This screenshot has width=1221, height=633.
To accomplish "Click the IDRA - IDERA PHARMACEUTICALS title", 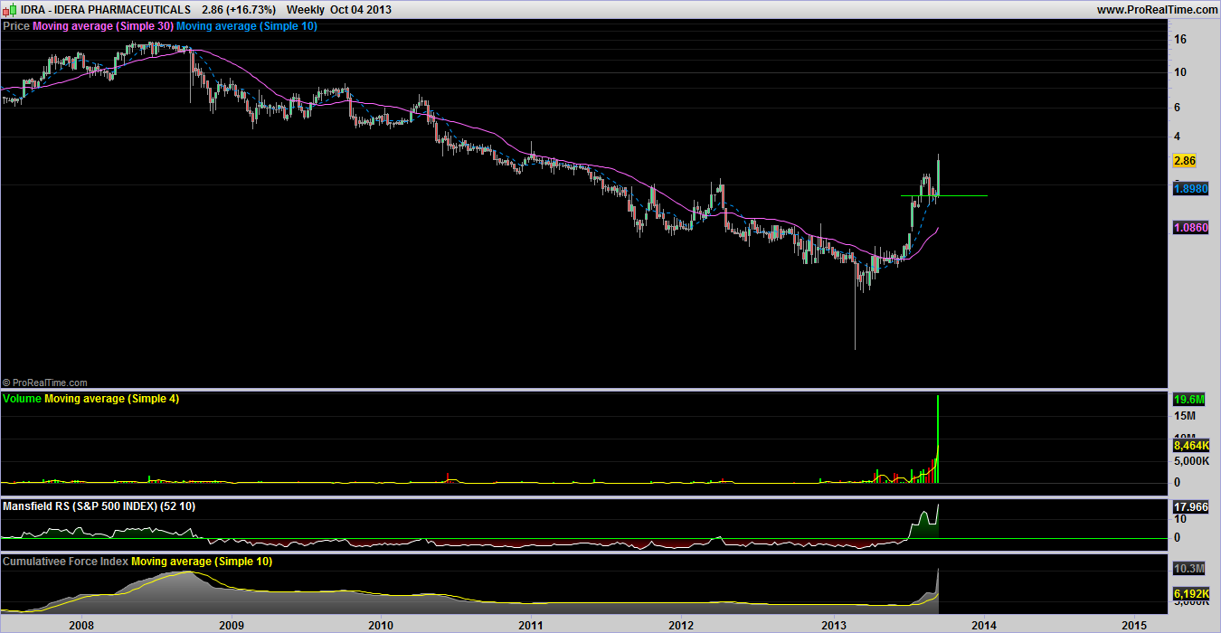I will click(106, 9).
